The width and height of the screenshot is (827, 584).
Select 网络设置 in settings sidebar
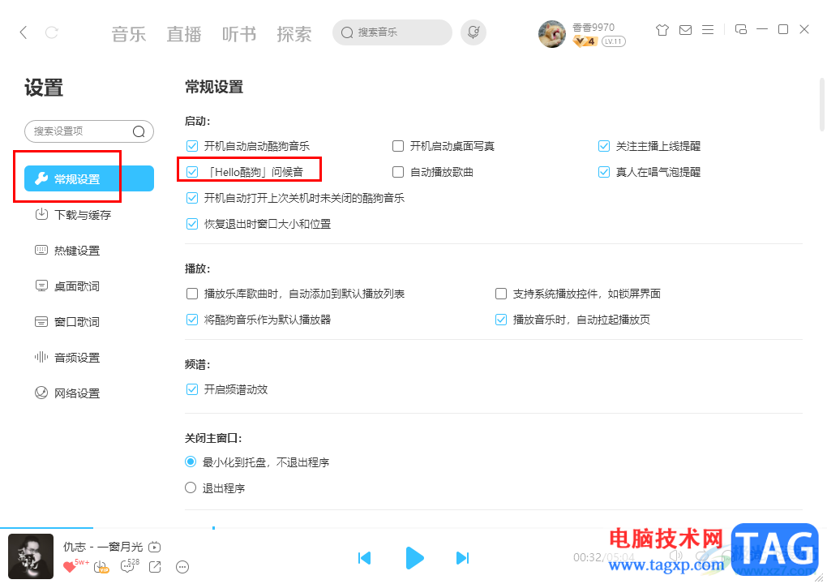[x=67, y=393]
